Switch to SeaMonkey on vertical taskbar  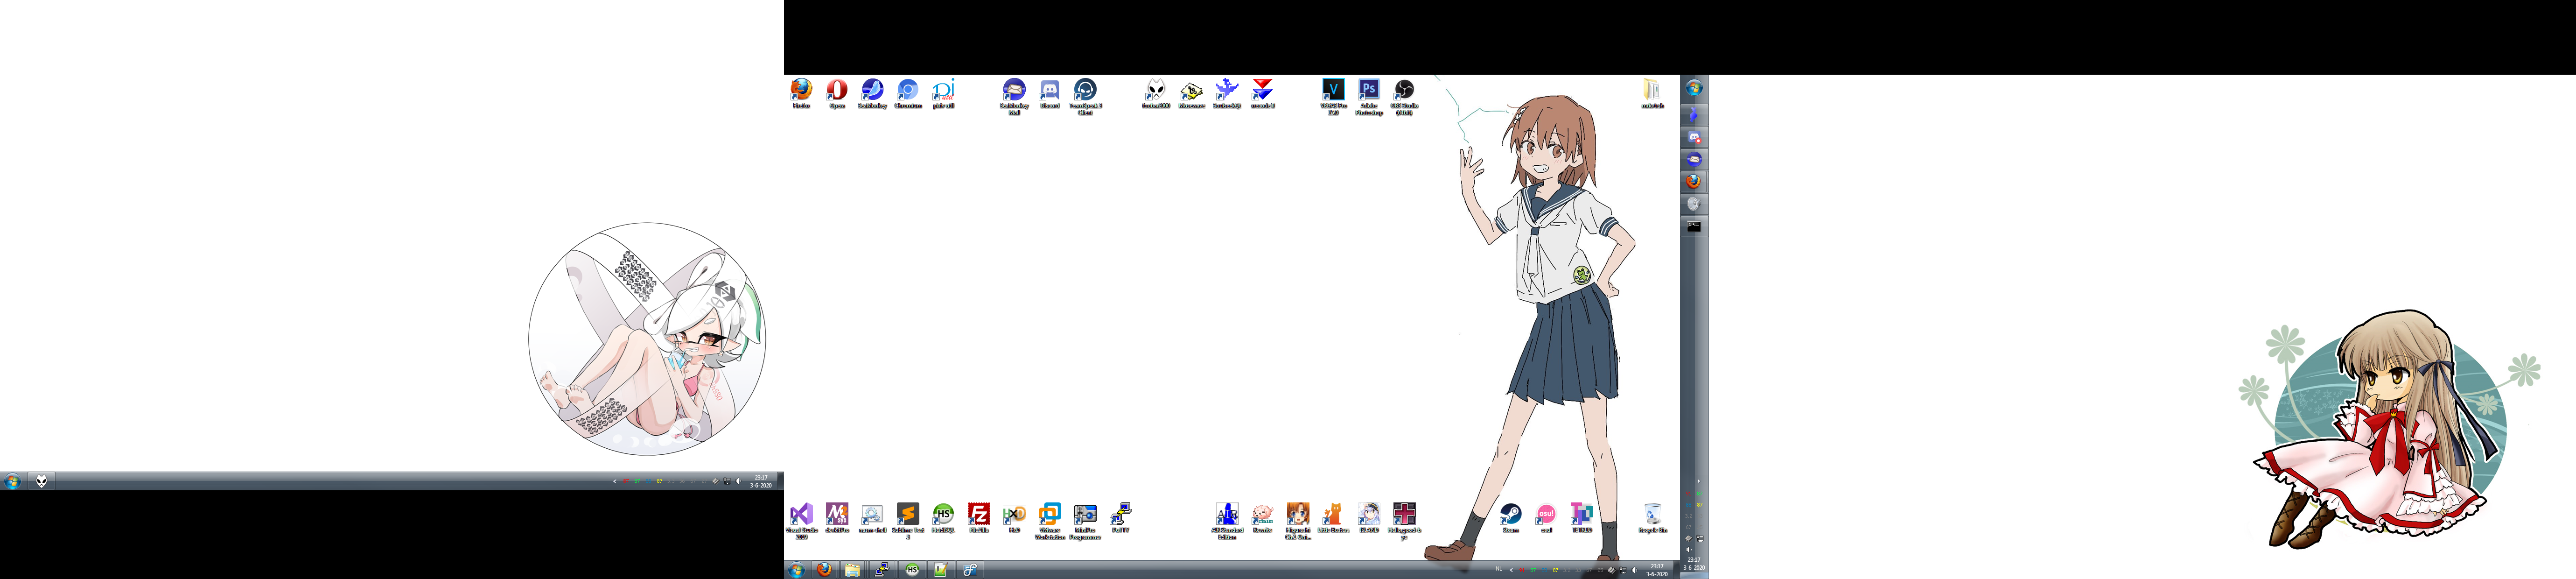tap(1694, 159)
